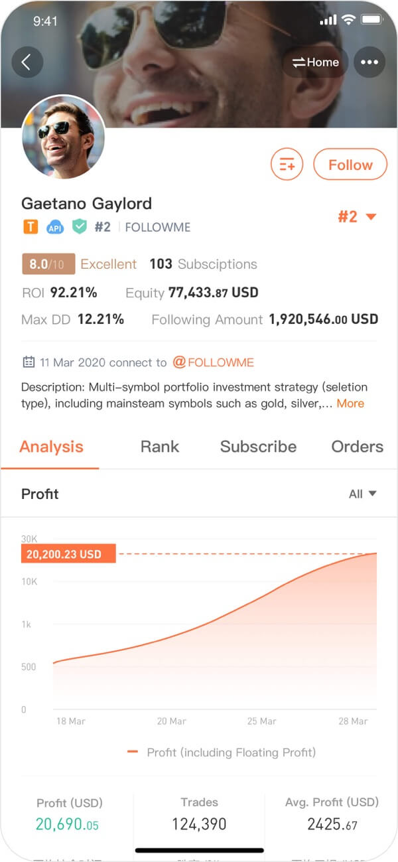The image size is (398, 862).
Task: Open the Subscribe tab
Action: (x=258, y=447)
